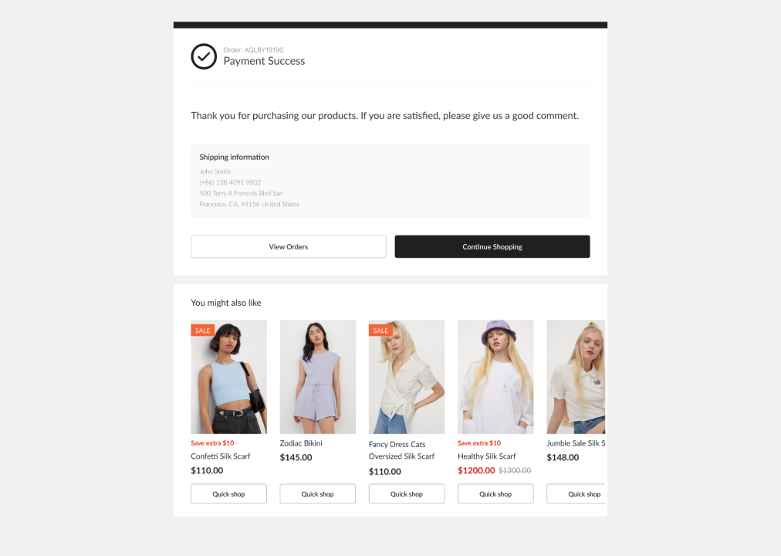
Task: Open the Zodiac Bikini product image
Action: tap(318, 377)
